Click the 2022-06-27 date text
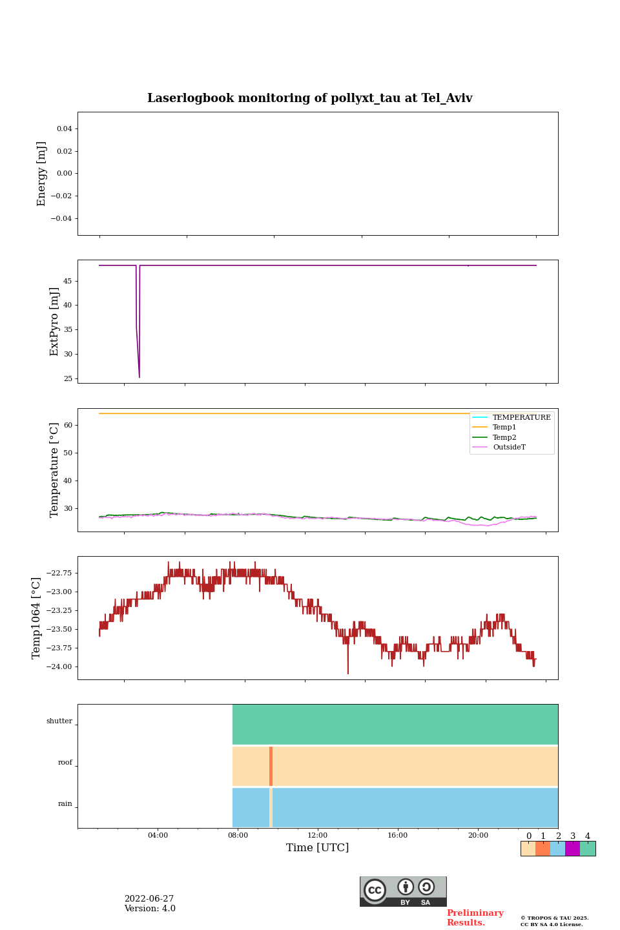Screen dimensions: 620x930 (149, 899)
